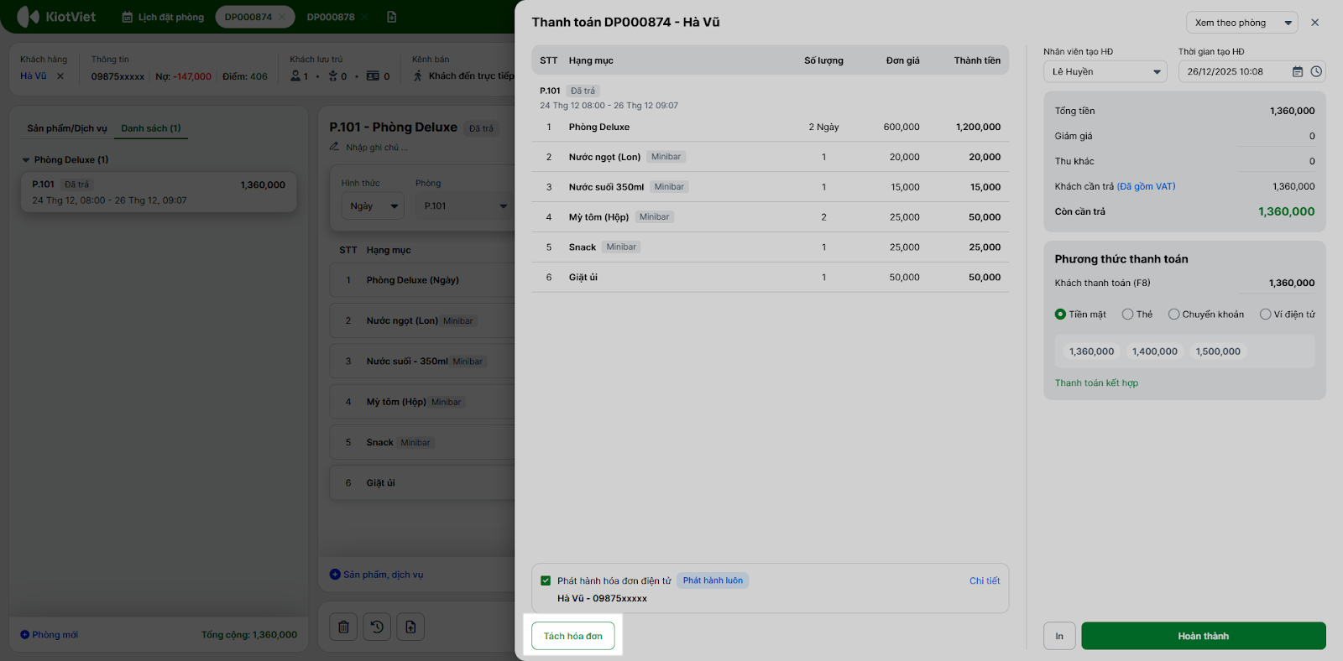Click the plus icon next to Phòng mới
The height and width of the screenshot is (661, 1343).
25,635
